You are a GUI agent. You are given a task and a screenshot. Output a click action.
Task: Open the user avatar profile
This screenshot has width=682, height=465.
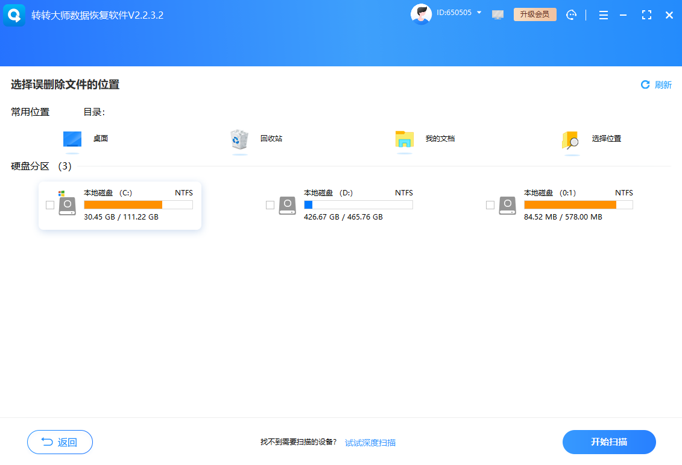click(421, 14)
